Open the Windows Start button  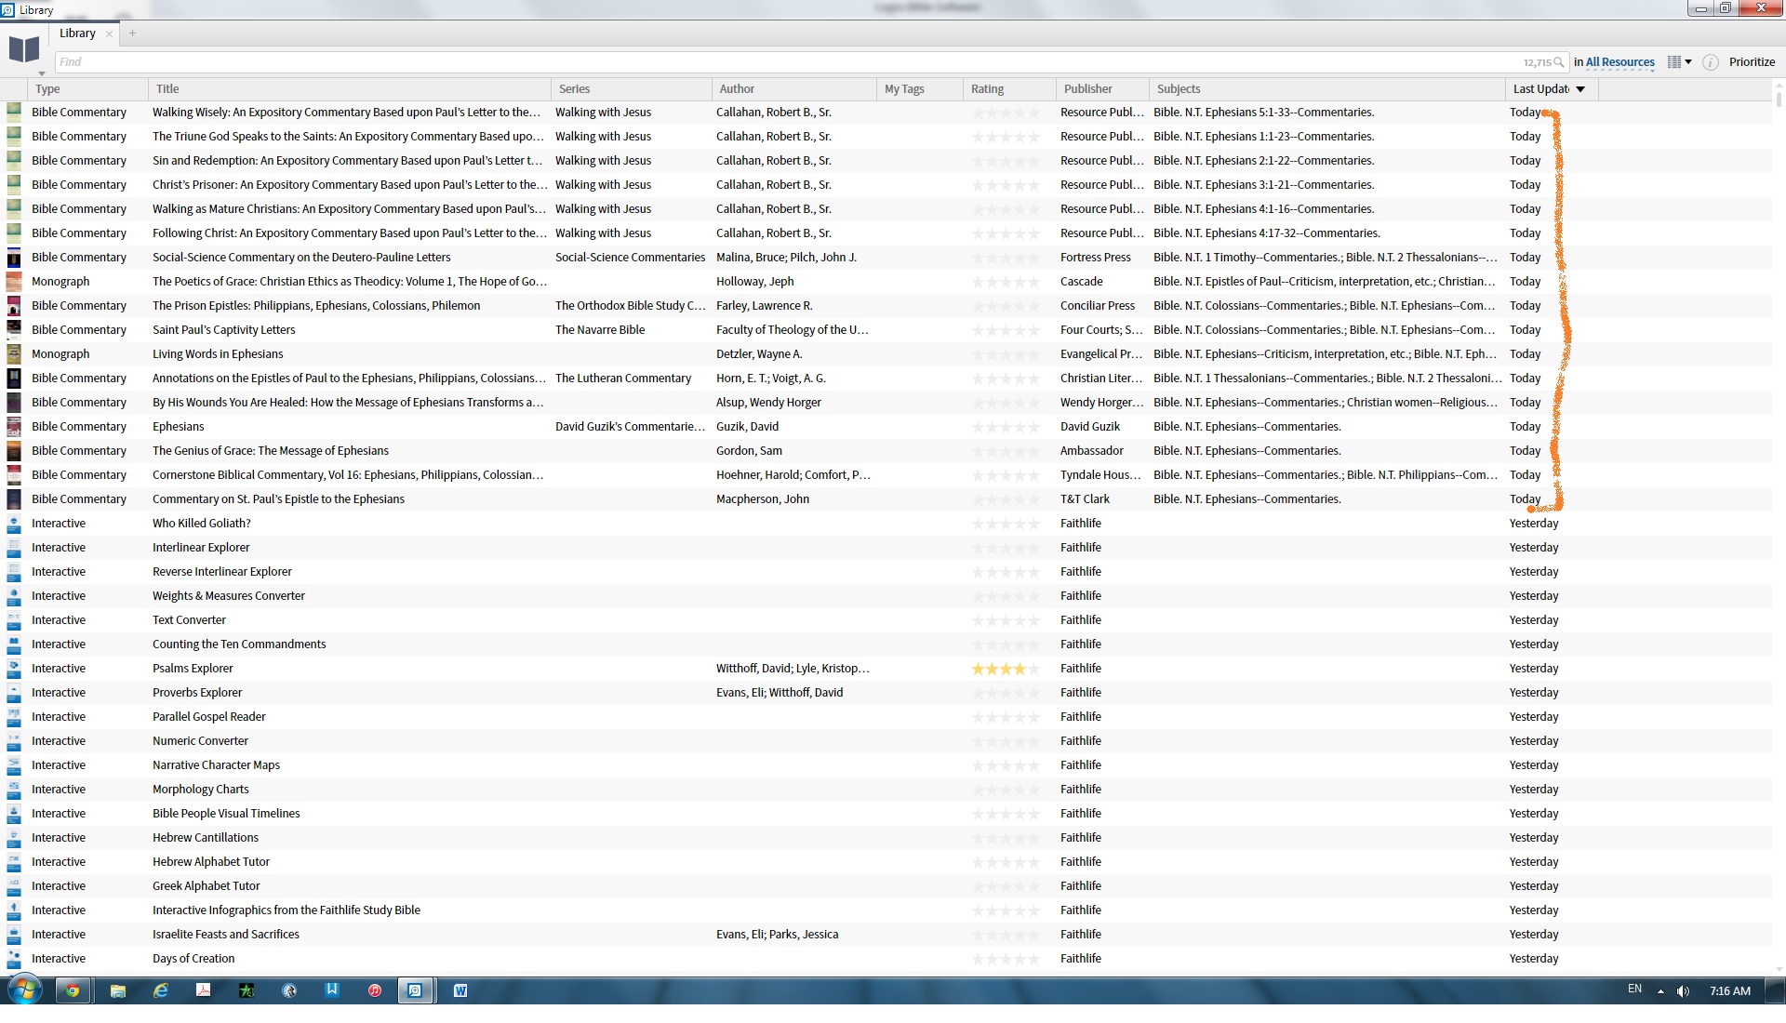click(x=24, y=990)
